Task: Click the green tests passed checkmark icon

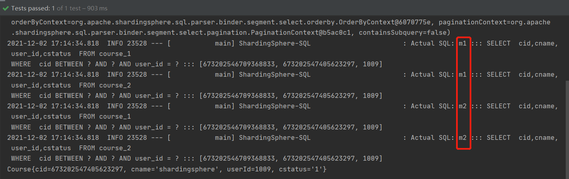Action: click(6, 8)
